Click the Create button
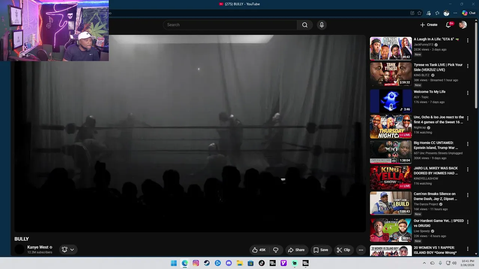The image size is (479, 269). [x=429, y=25]
